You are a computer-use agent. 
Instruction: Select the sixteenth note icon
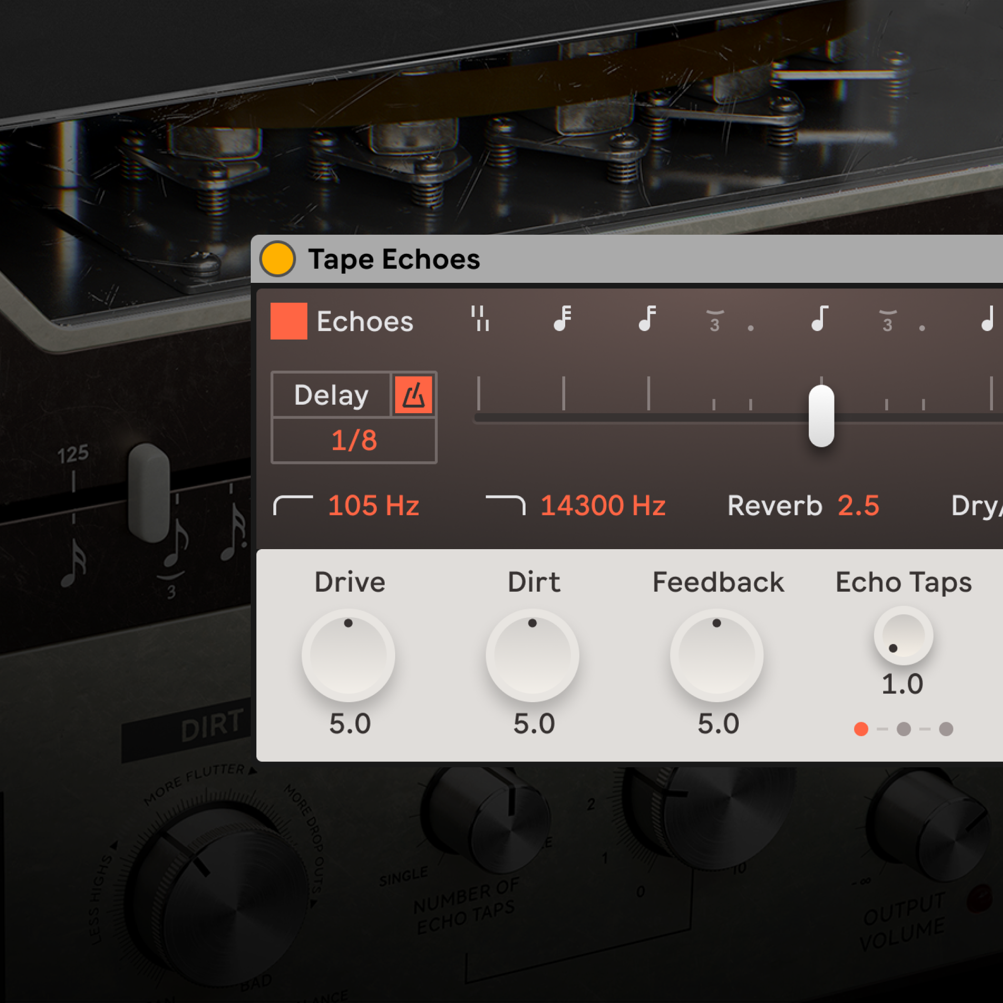pyautogui.click(x=647, y=318)
